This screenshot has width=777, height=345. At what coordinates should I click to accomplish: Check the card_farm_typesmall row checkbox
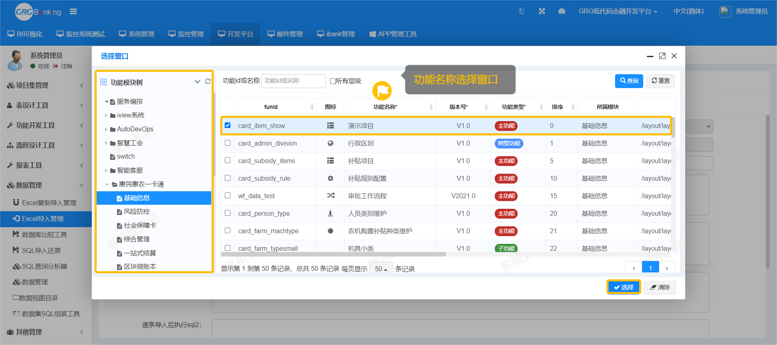point(228,248)
